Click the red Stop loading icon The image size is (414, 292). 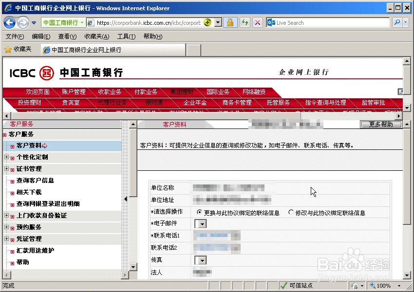258,23
